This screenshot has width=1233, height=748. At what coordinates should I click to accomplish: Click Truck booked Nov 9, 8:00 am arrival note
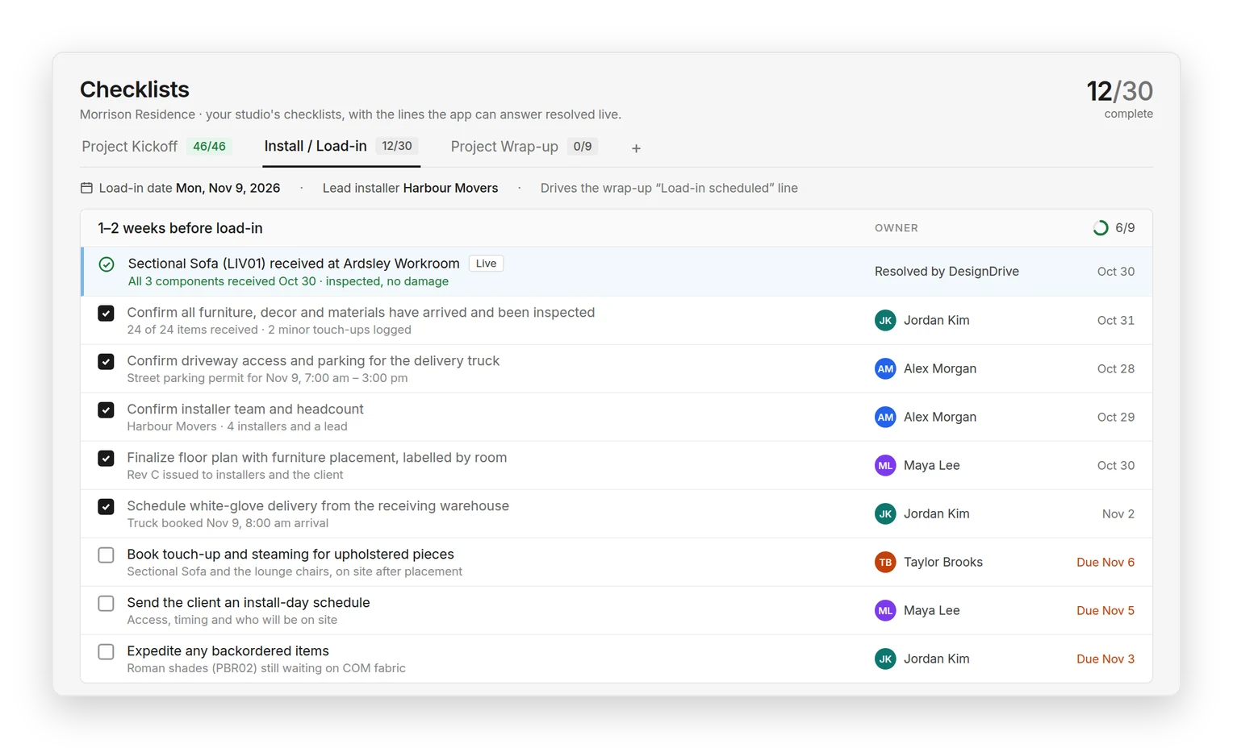(x=228, y=523)
